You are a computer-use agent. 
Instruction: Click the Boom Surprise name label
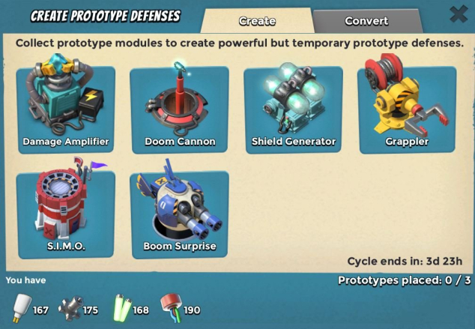coord(180,246)
